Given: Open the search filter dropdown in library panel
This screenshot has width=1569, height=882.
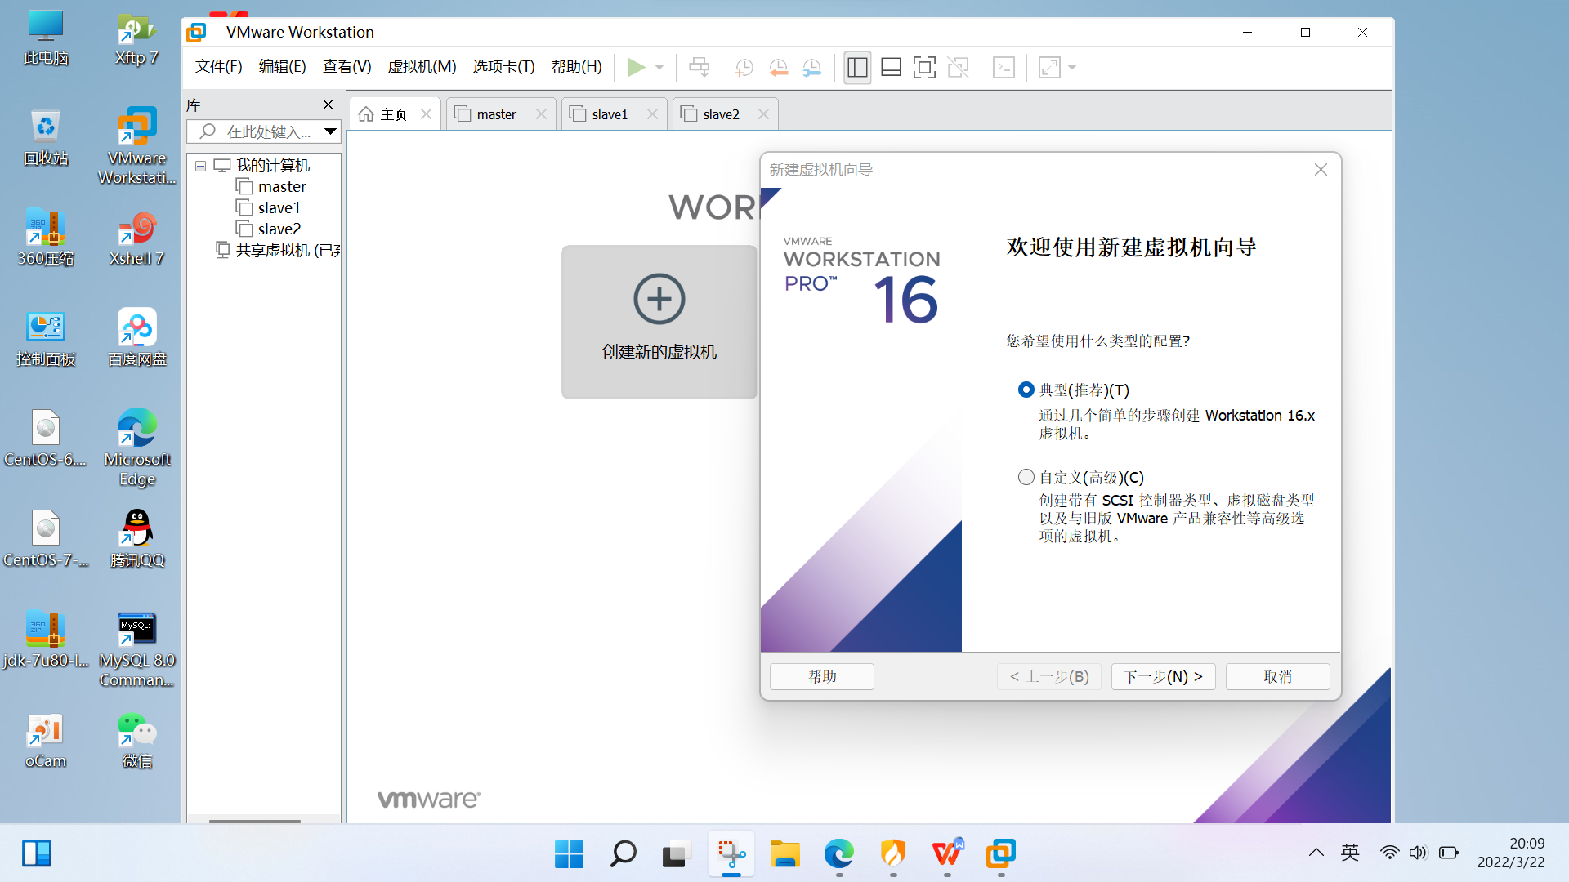Looking at the screenshot, I should pyautogui.click(x=330, y=131).
